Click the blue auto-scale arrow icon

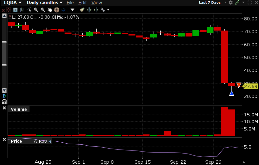point(4,96)
